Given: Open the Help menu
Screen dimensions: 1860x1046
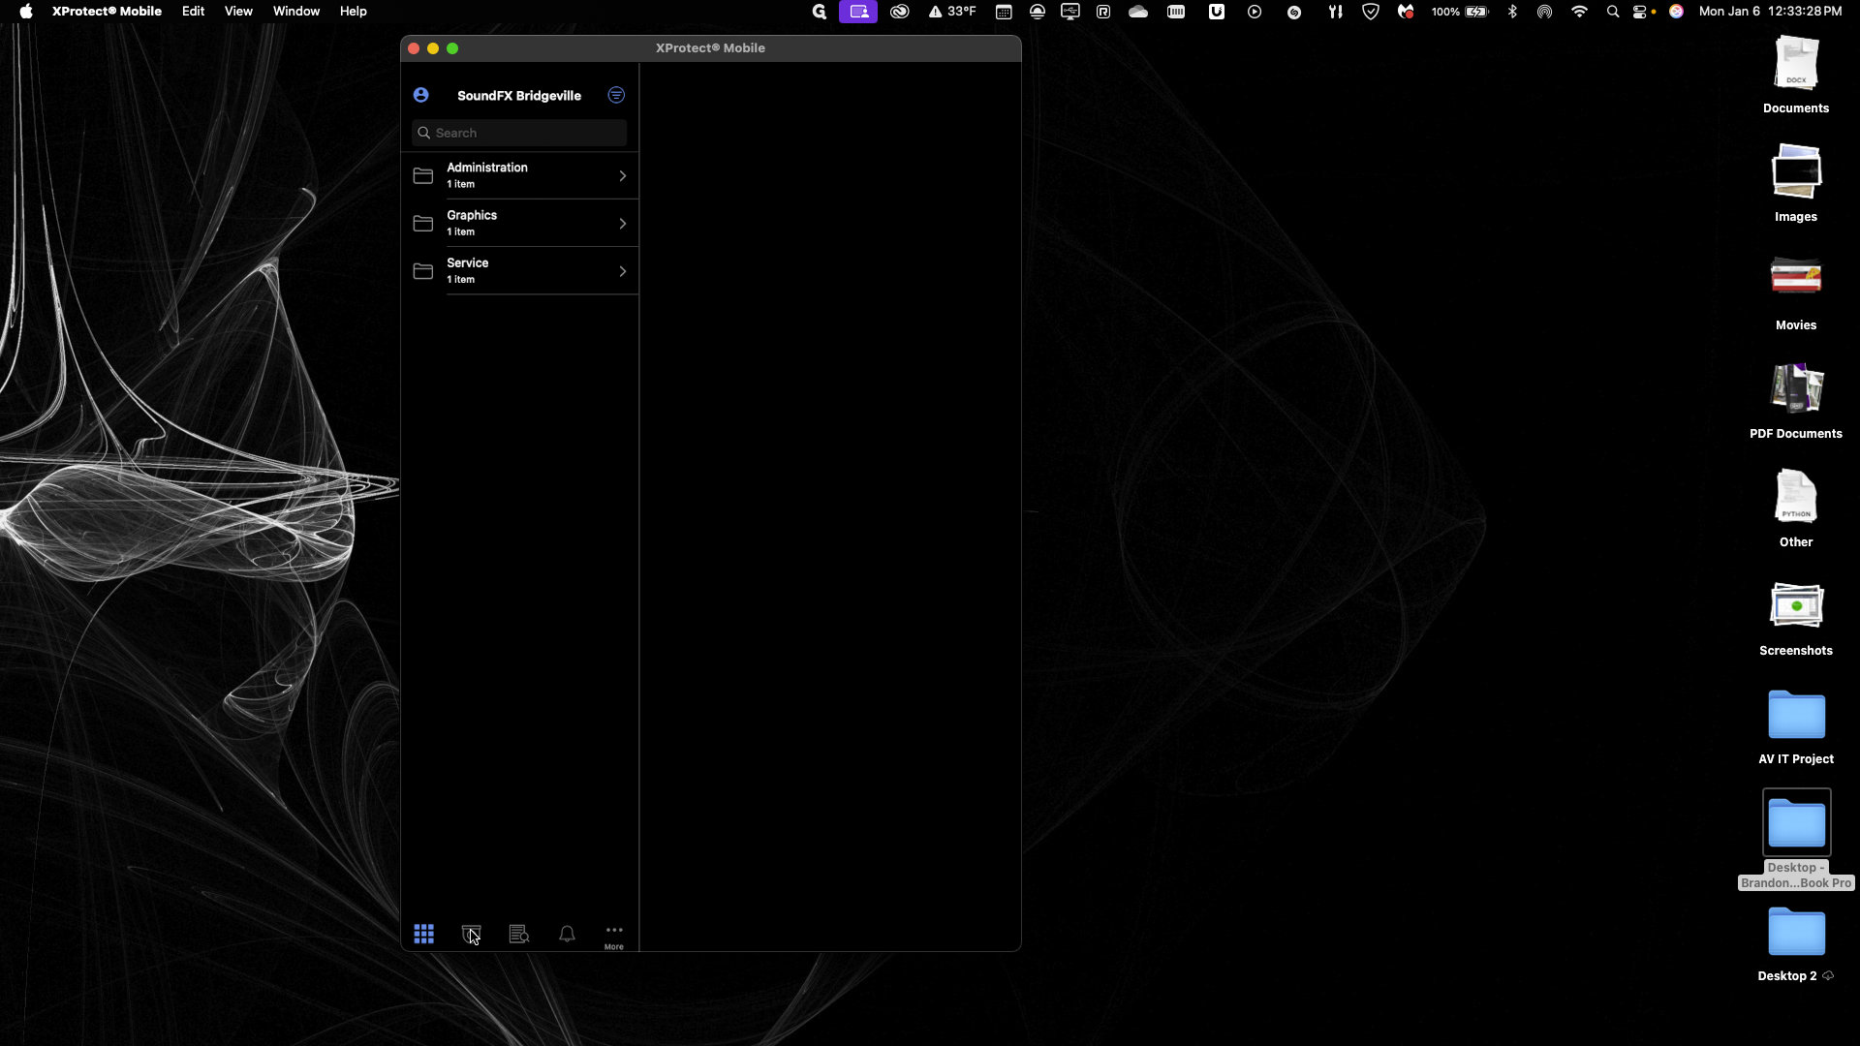Looking at the screenshot, I should (353, 12).
